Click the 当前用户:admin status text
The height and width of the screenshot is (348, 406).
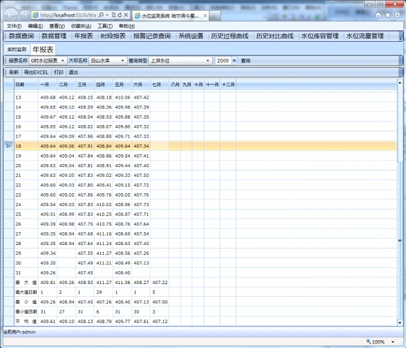click(x=19, y=332)
